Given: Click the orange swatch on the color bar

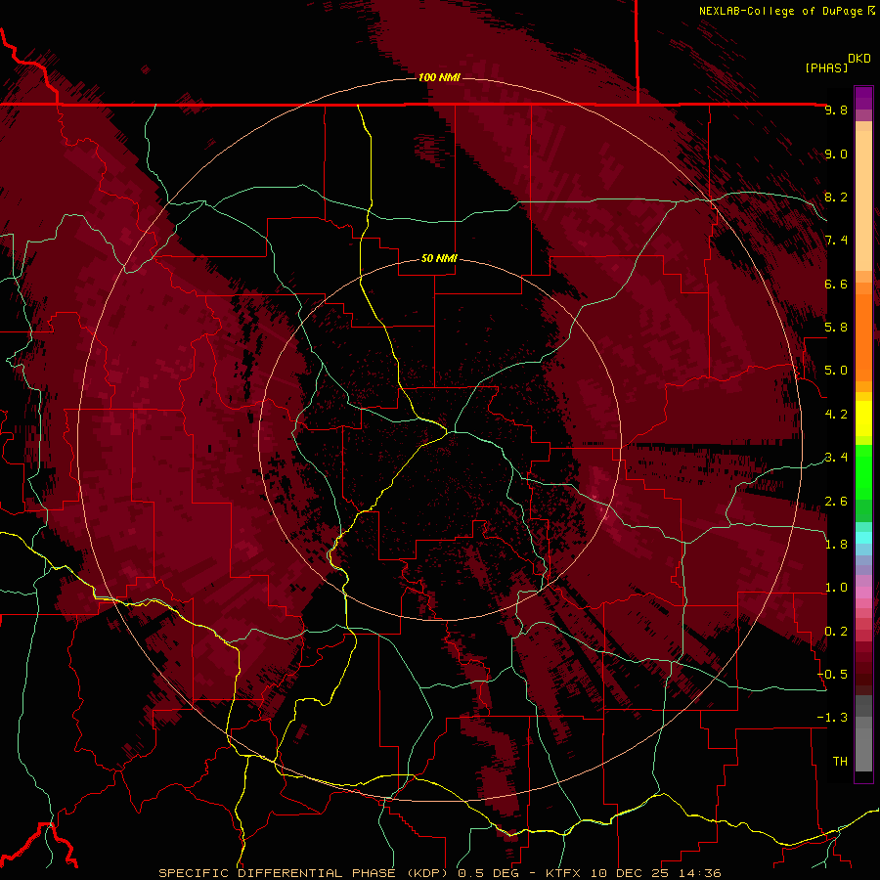Looking at the screenshot, I should tap(863, 336).
